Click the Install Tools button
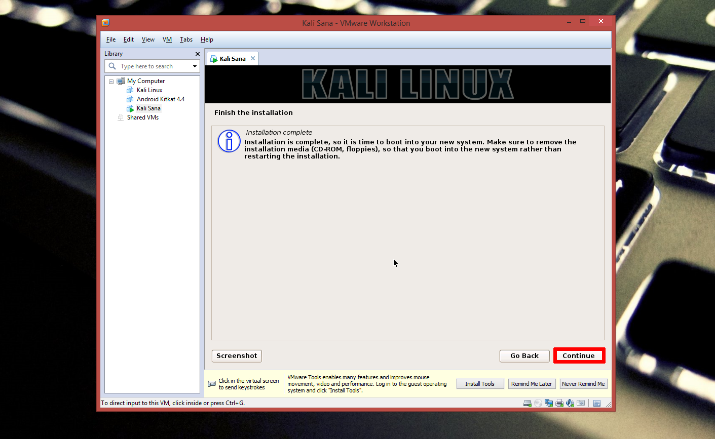The width and height of the screenshot is (715, 439). [x=480, y=384]
